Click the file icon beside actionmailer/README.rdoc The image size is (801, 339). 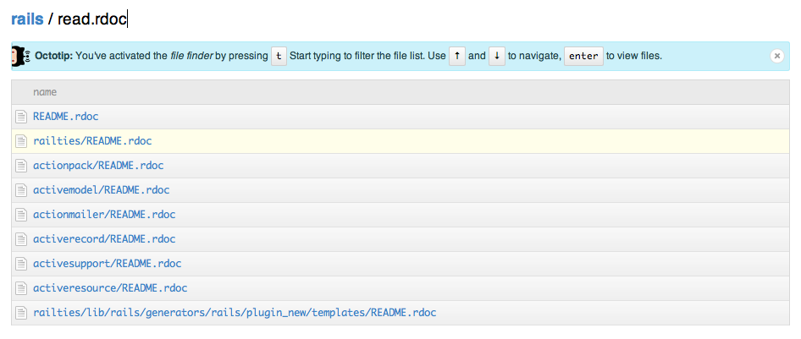click(x=21, y=215)
